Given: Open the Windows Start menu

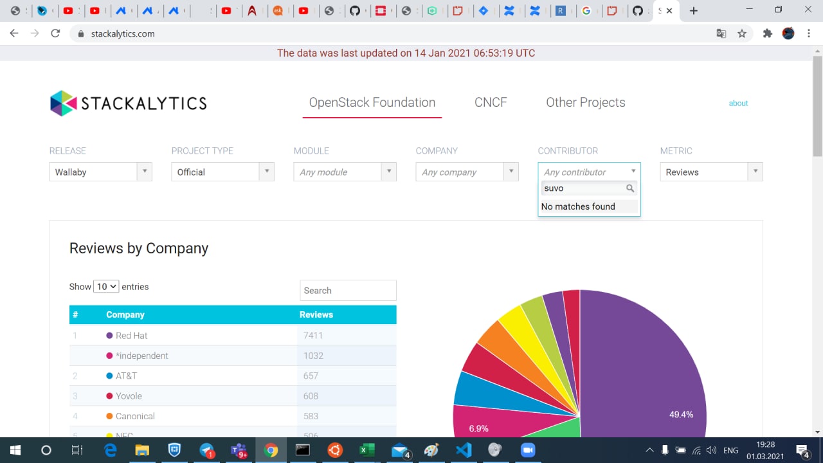Looking at the screenshot, I should coord(15,450).
